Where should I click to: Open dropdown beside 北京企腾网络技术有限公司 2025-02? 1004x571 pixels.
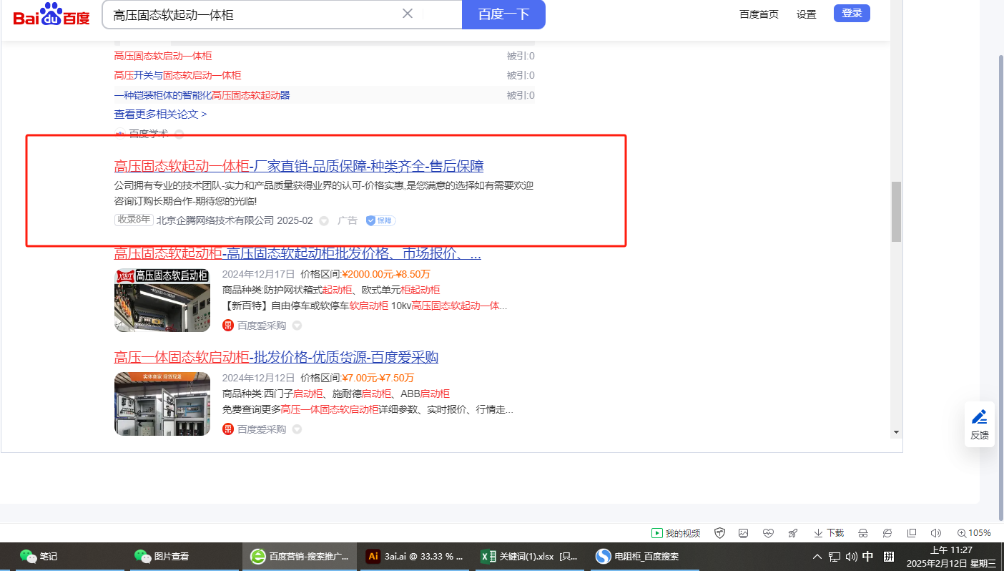coord(324,221)
